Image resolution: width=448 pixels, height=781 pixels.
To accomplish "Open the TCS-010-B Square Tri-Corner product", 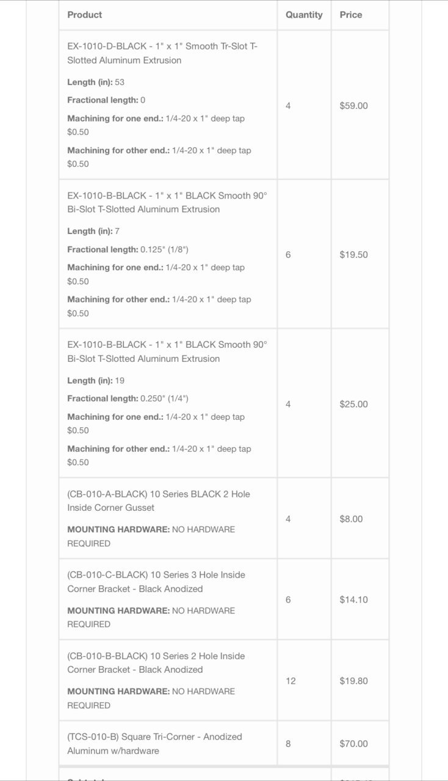I will (x=154, y=744).
